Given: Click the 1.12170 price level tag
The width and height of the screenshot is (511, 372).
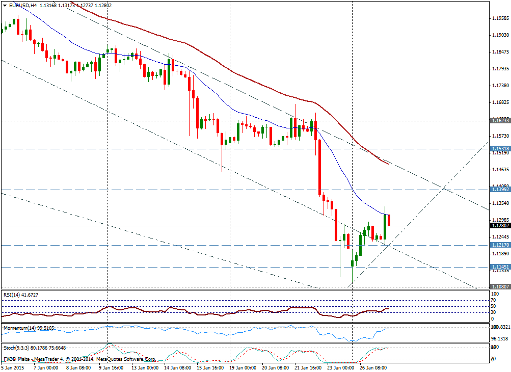Looking at the screenshot, I should [x=499, y=245].
